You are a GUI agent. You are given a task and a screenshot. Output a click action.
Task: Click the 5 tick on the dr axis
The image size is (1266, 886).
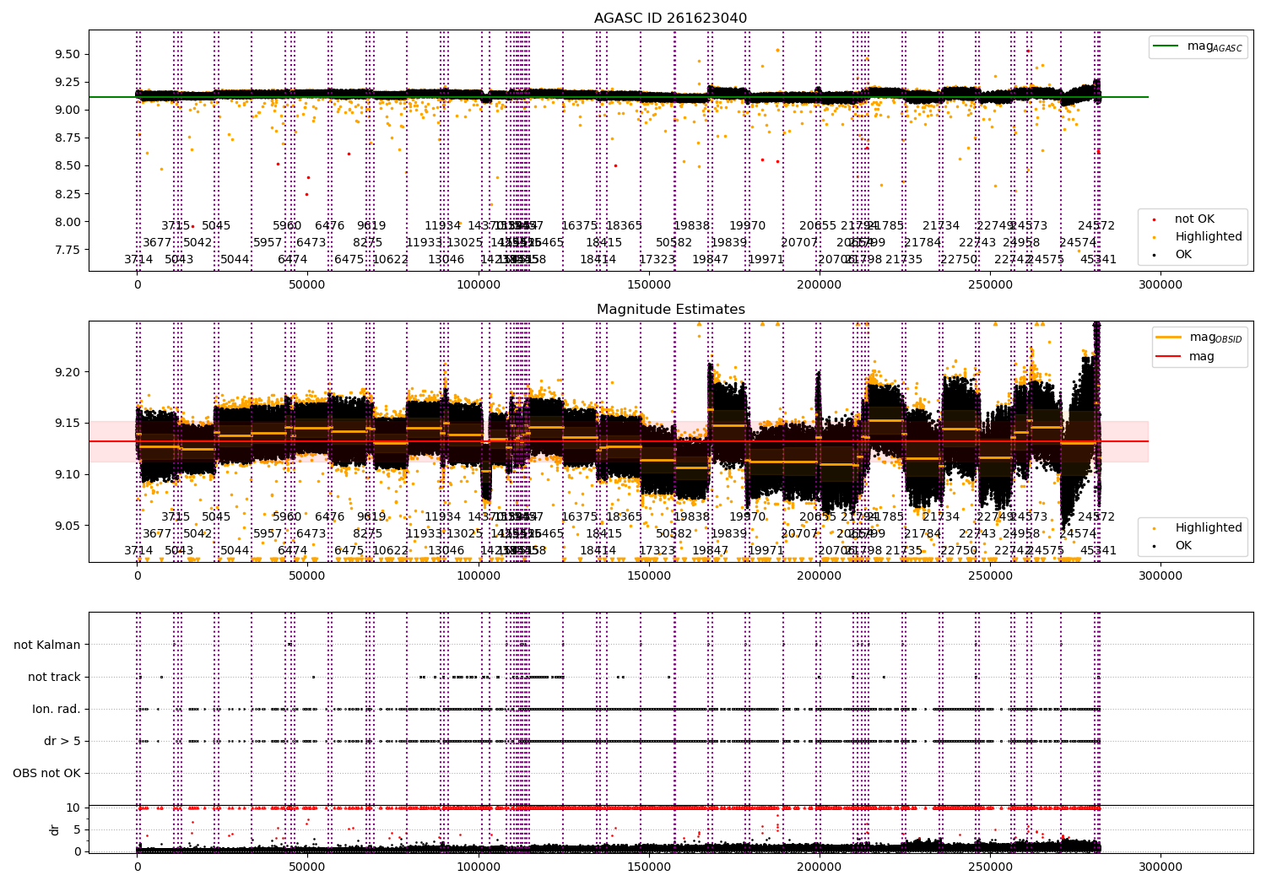pos(77,829)
